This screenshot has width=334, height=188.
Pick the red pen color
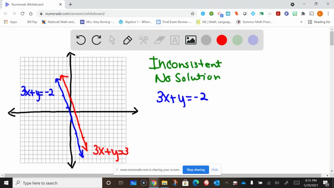point(222,40)
